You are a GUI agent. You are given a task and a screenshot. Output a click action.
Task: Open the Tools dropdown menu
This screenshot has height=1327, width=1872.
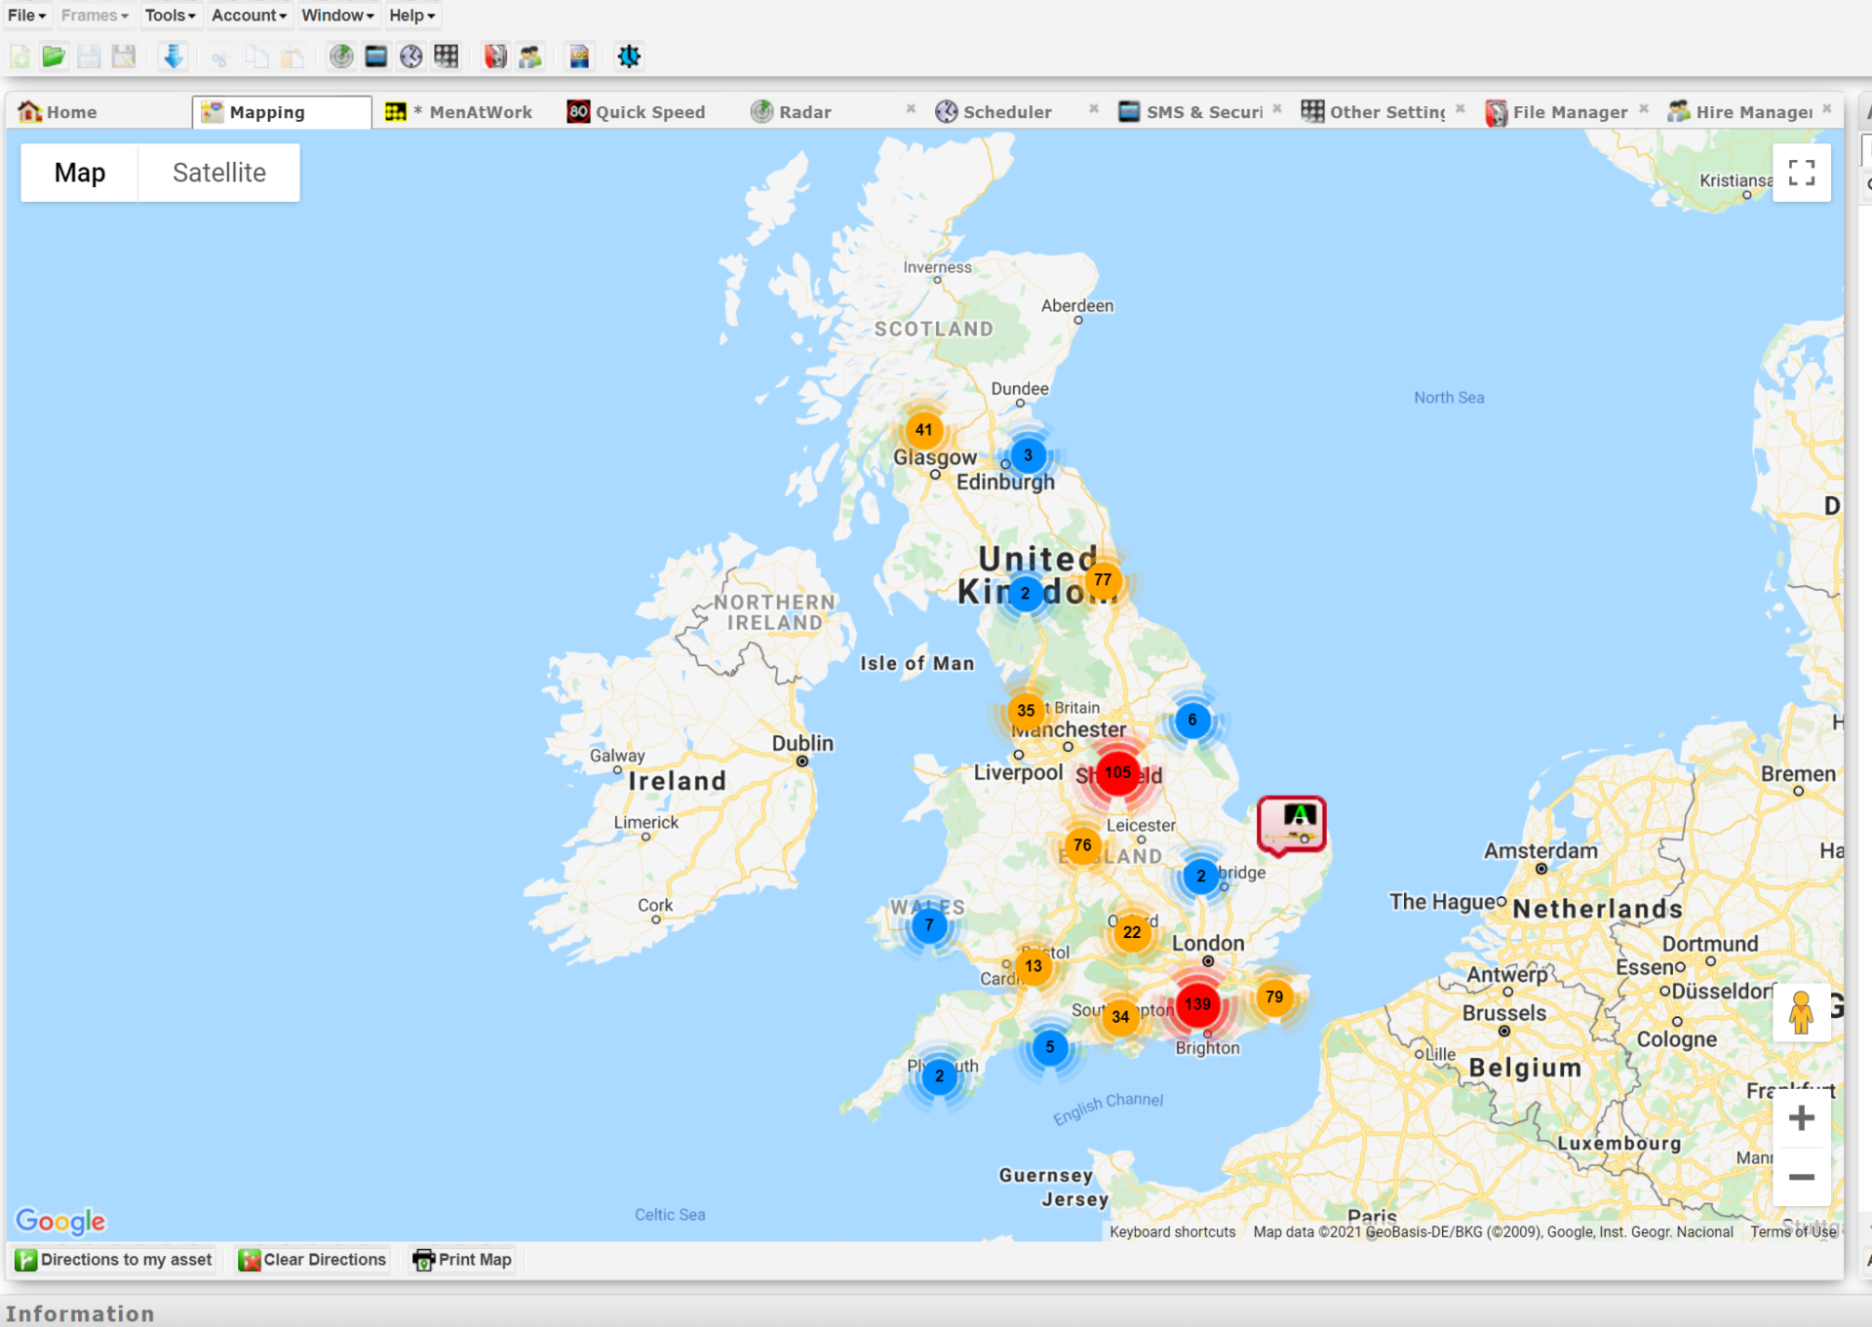(170, 15)
